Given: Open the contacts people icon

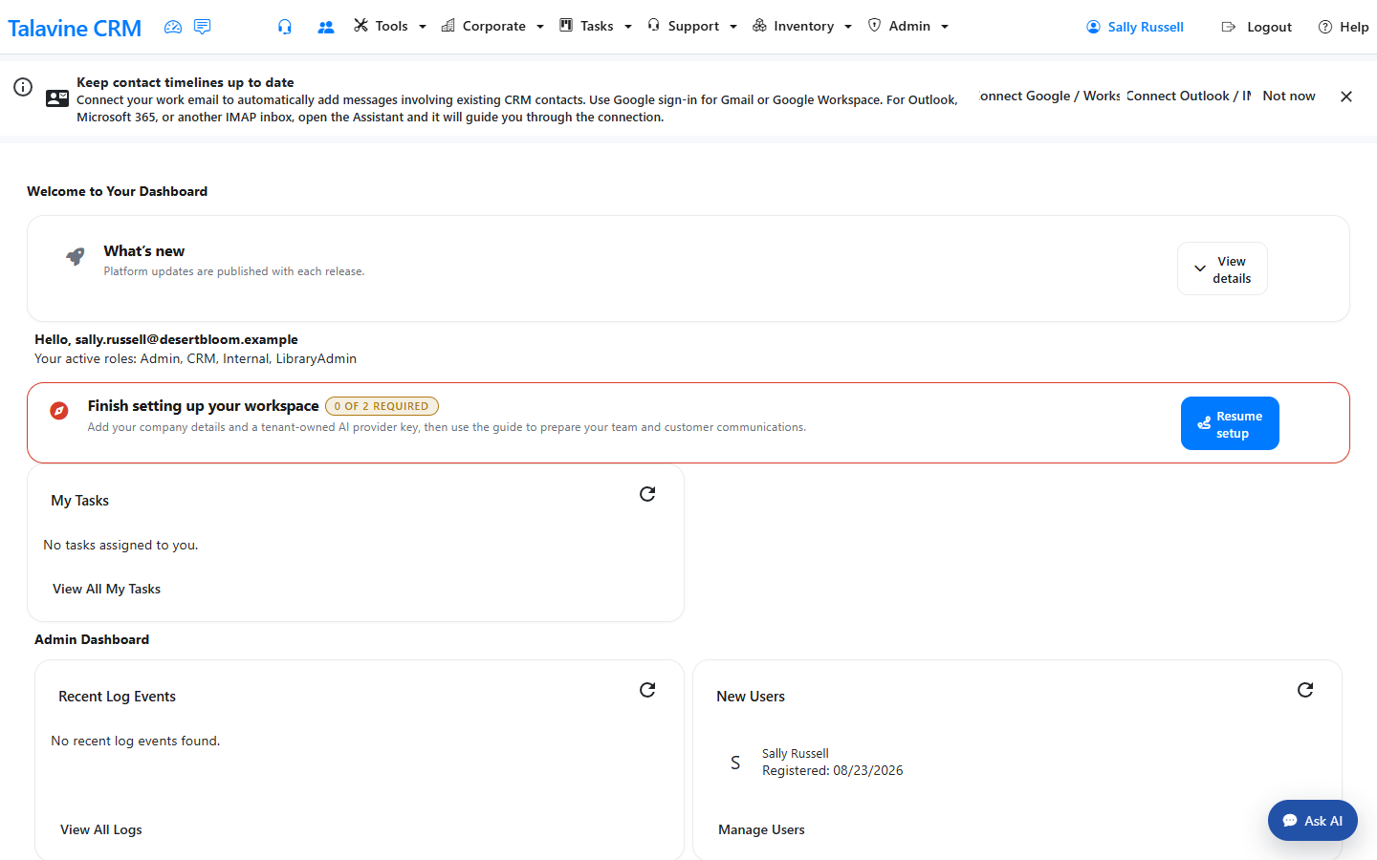Looking at the screenshot, I should 326,27.
